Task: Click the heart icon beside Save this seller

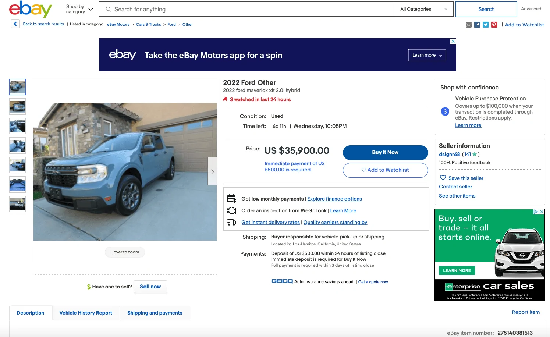Action: coord(443,178)
